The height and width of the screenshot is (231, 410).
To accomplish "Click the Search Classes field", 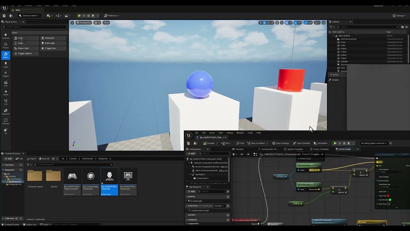I will click(x=34, y=27).
